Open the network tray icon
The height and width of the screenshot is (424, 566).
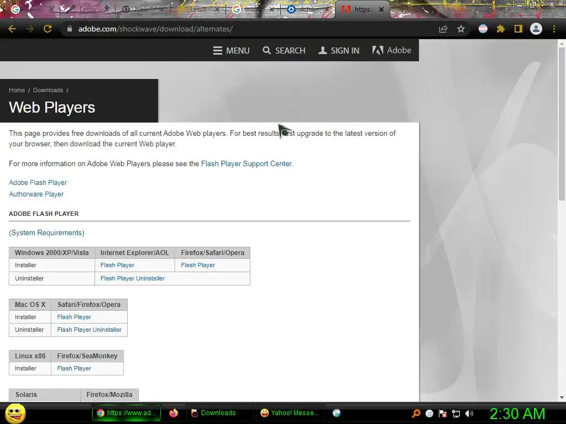pyautogui.click(x=456, y=413)
